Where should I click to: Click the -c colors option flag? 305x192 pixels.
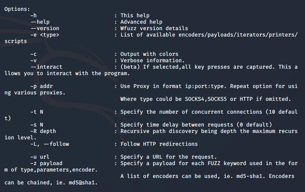[x=33, y=54]
